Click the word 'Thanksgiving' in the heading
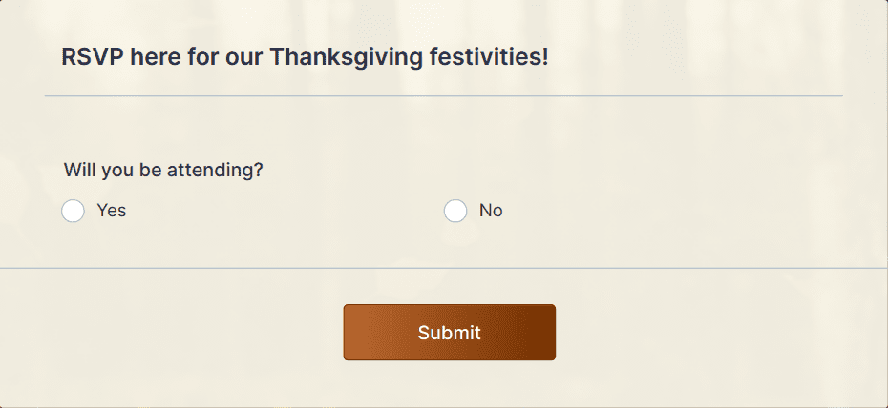Image resolution: width=888 pixels, height=408 pixels. click(346, 57)
